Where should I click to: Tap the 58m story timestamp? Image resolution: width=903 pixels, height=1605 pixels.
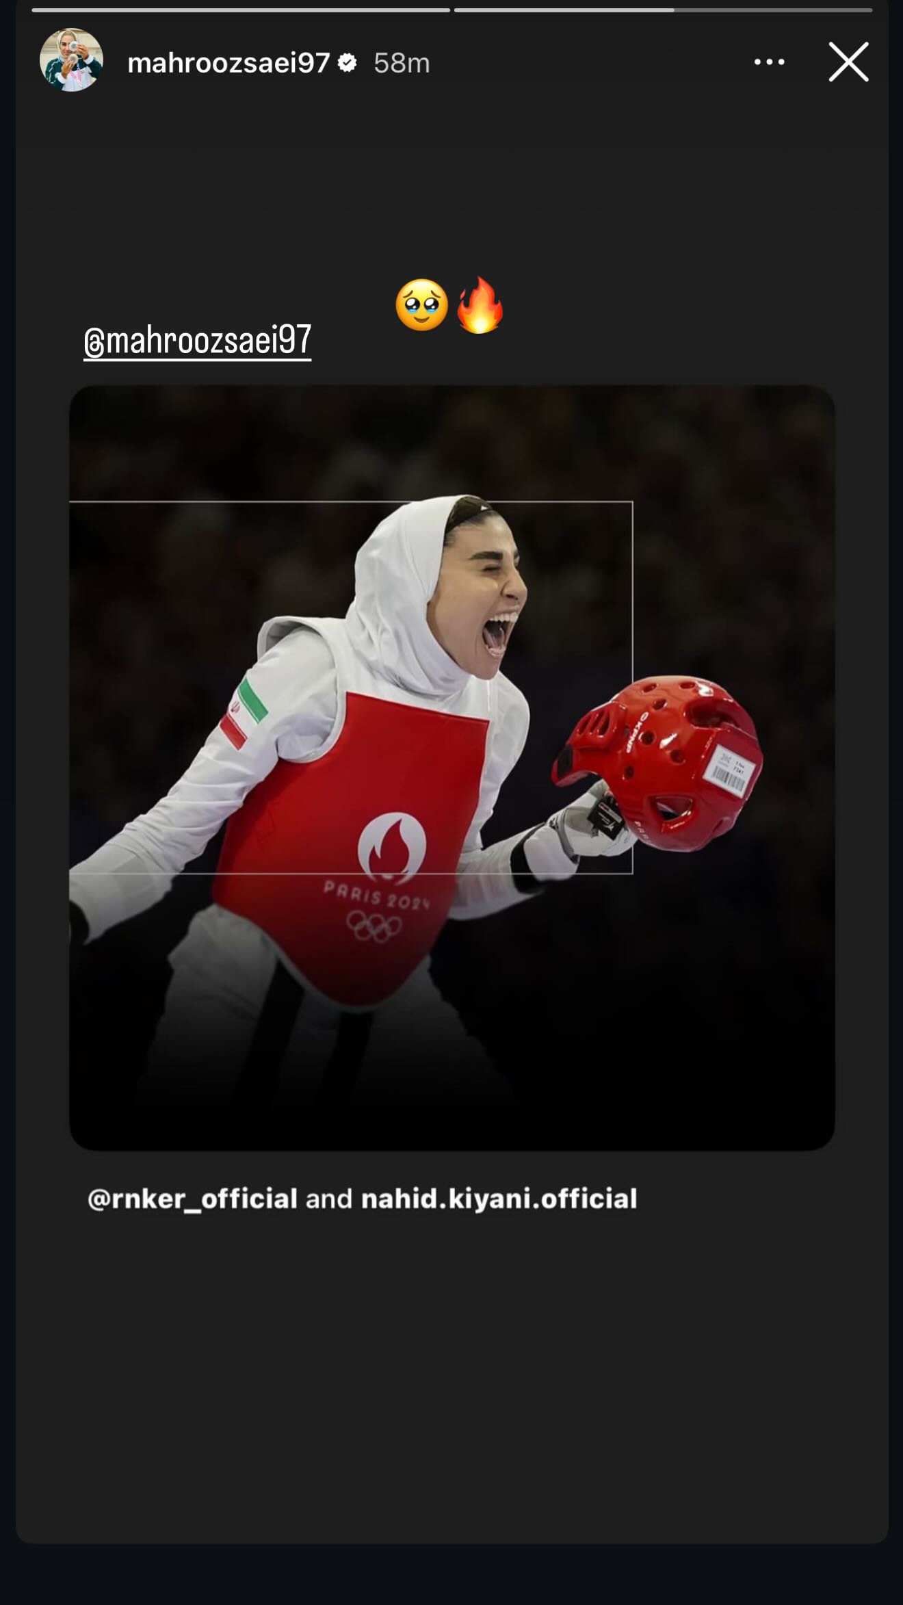tap(402, 63)
